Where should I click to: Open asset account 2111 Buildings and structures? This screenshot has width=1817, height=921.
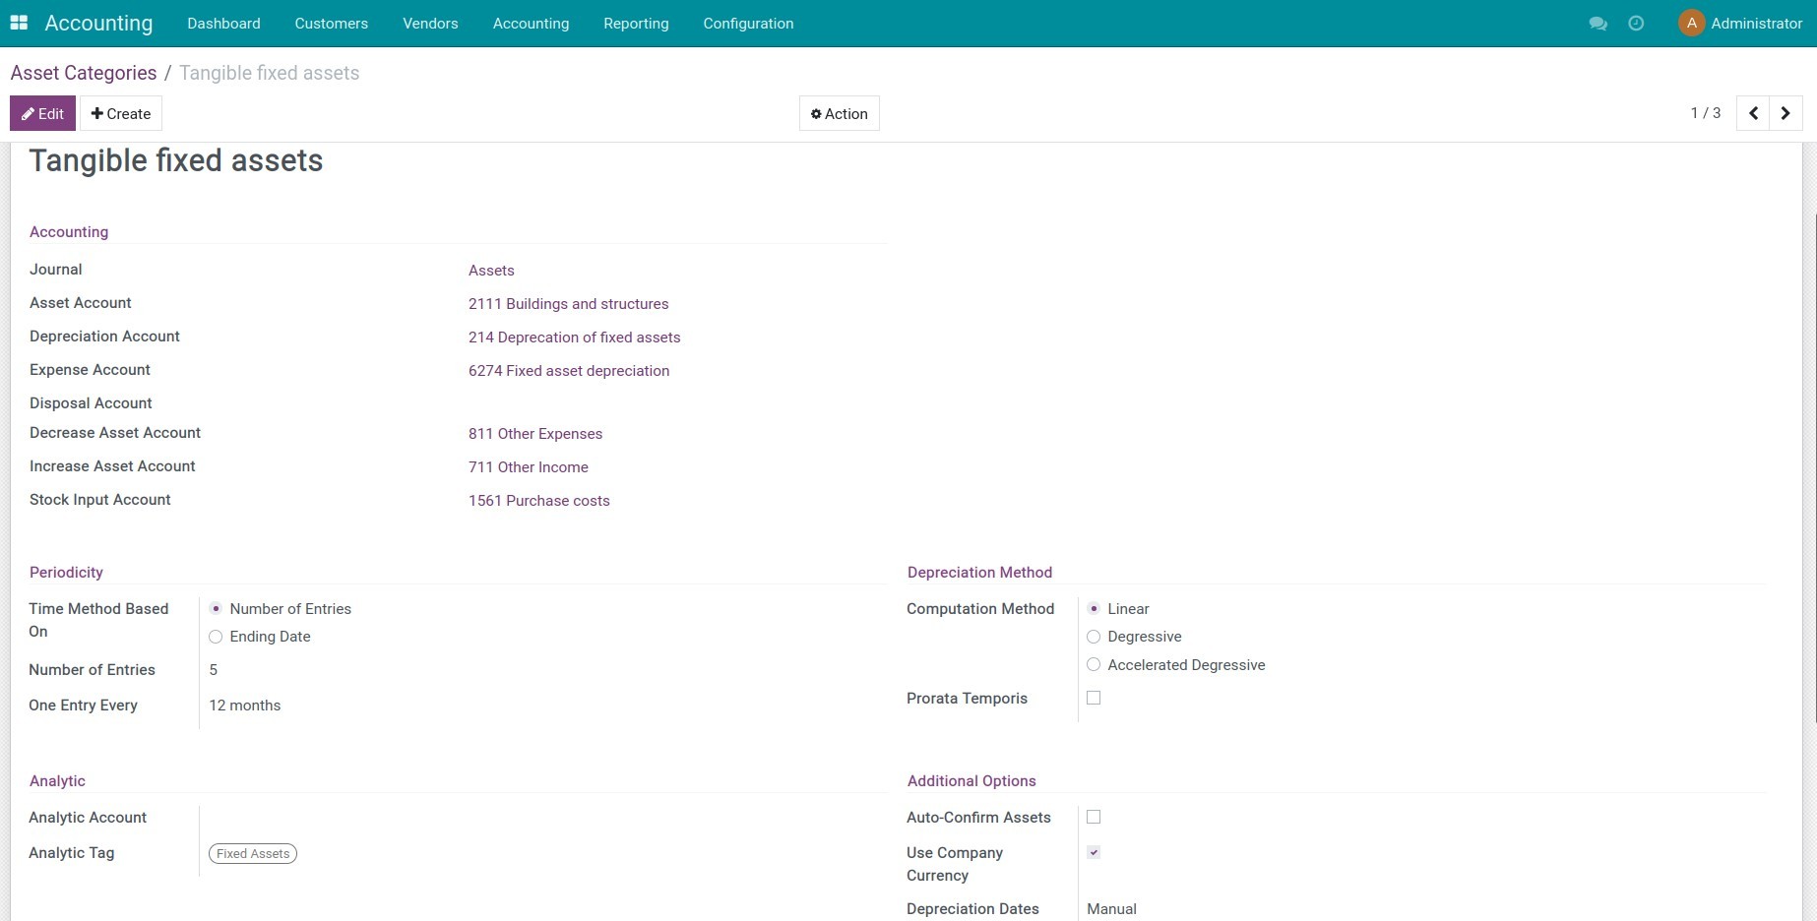click(x=568, y=304)
